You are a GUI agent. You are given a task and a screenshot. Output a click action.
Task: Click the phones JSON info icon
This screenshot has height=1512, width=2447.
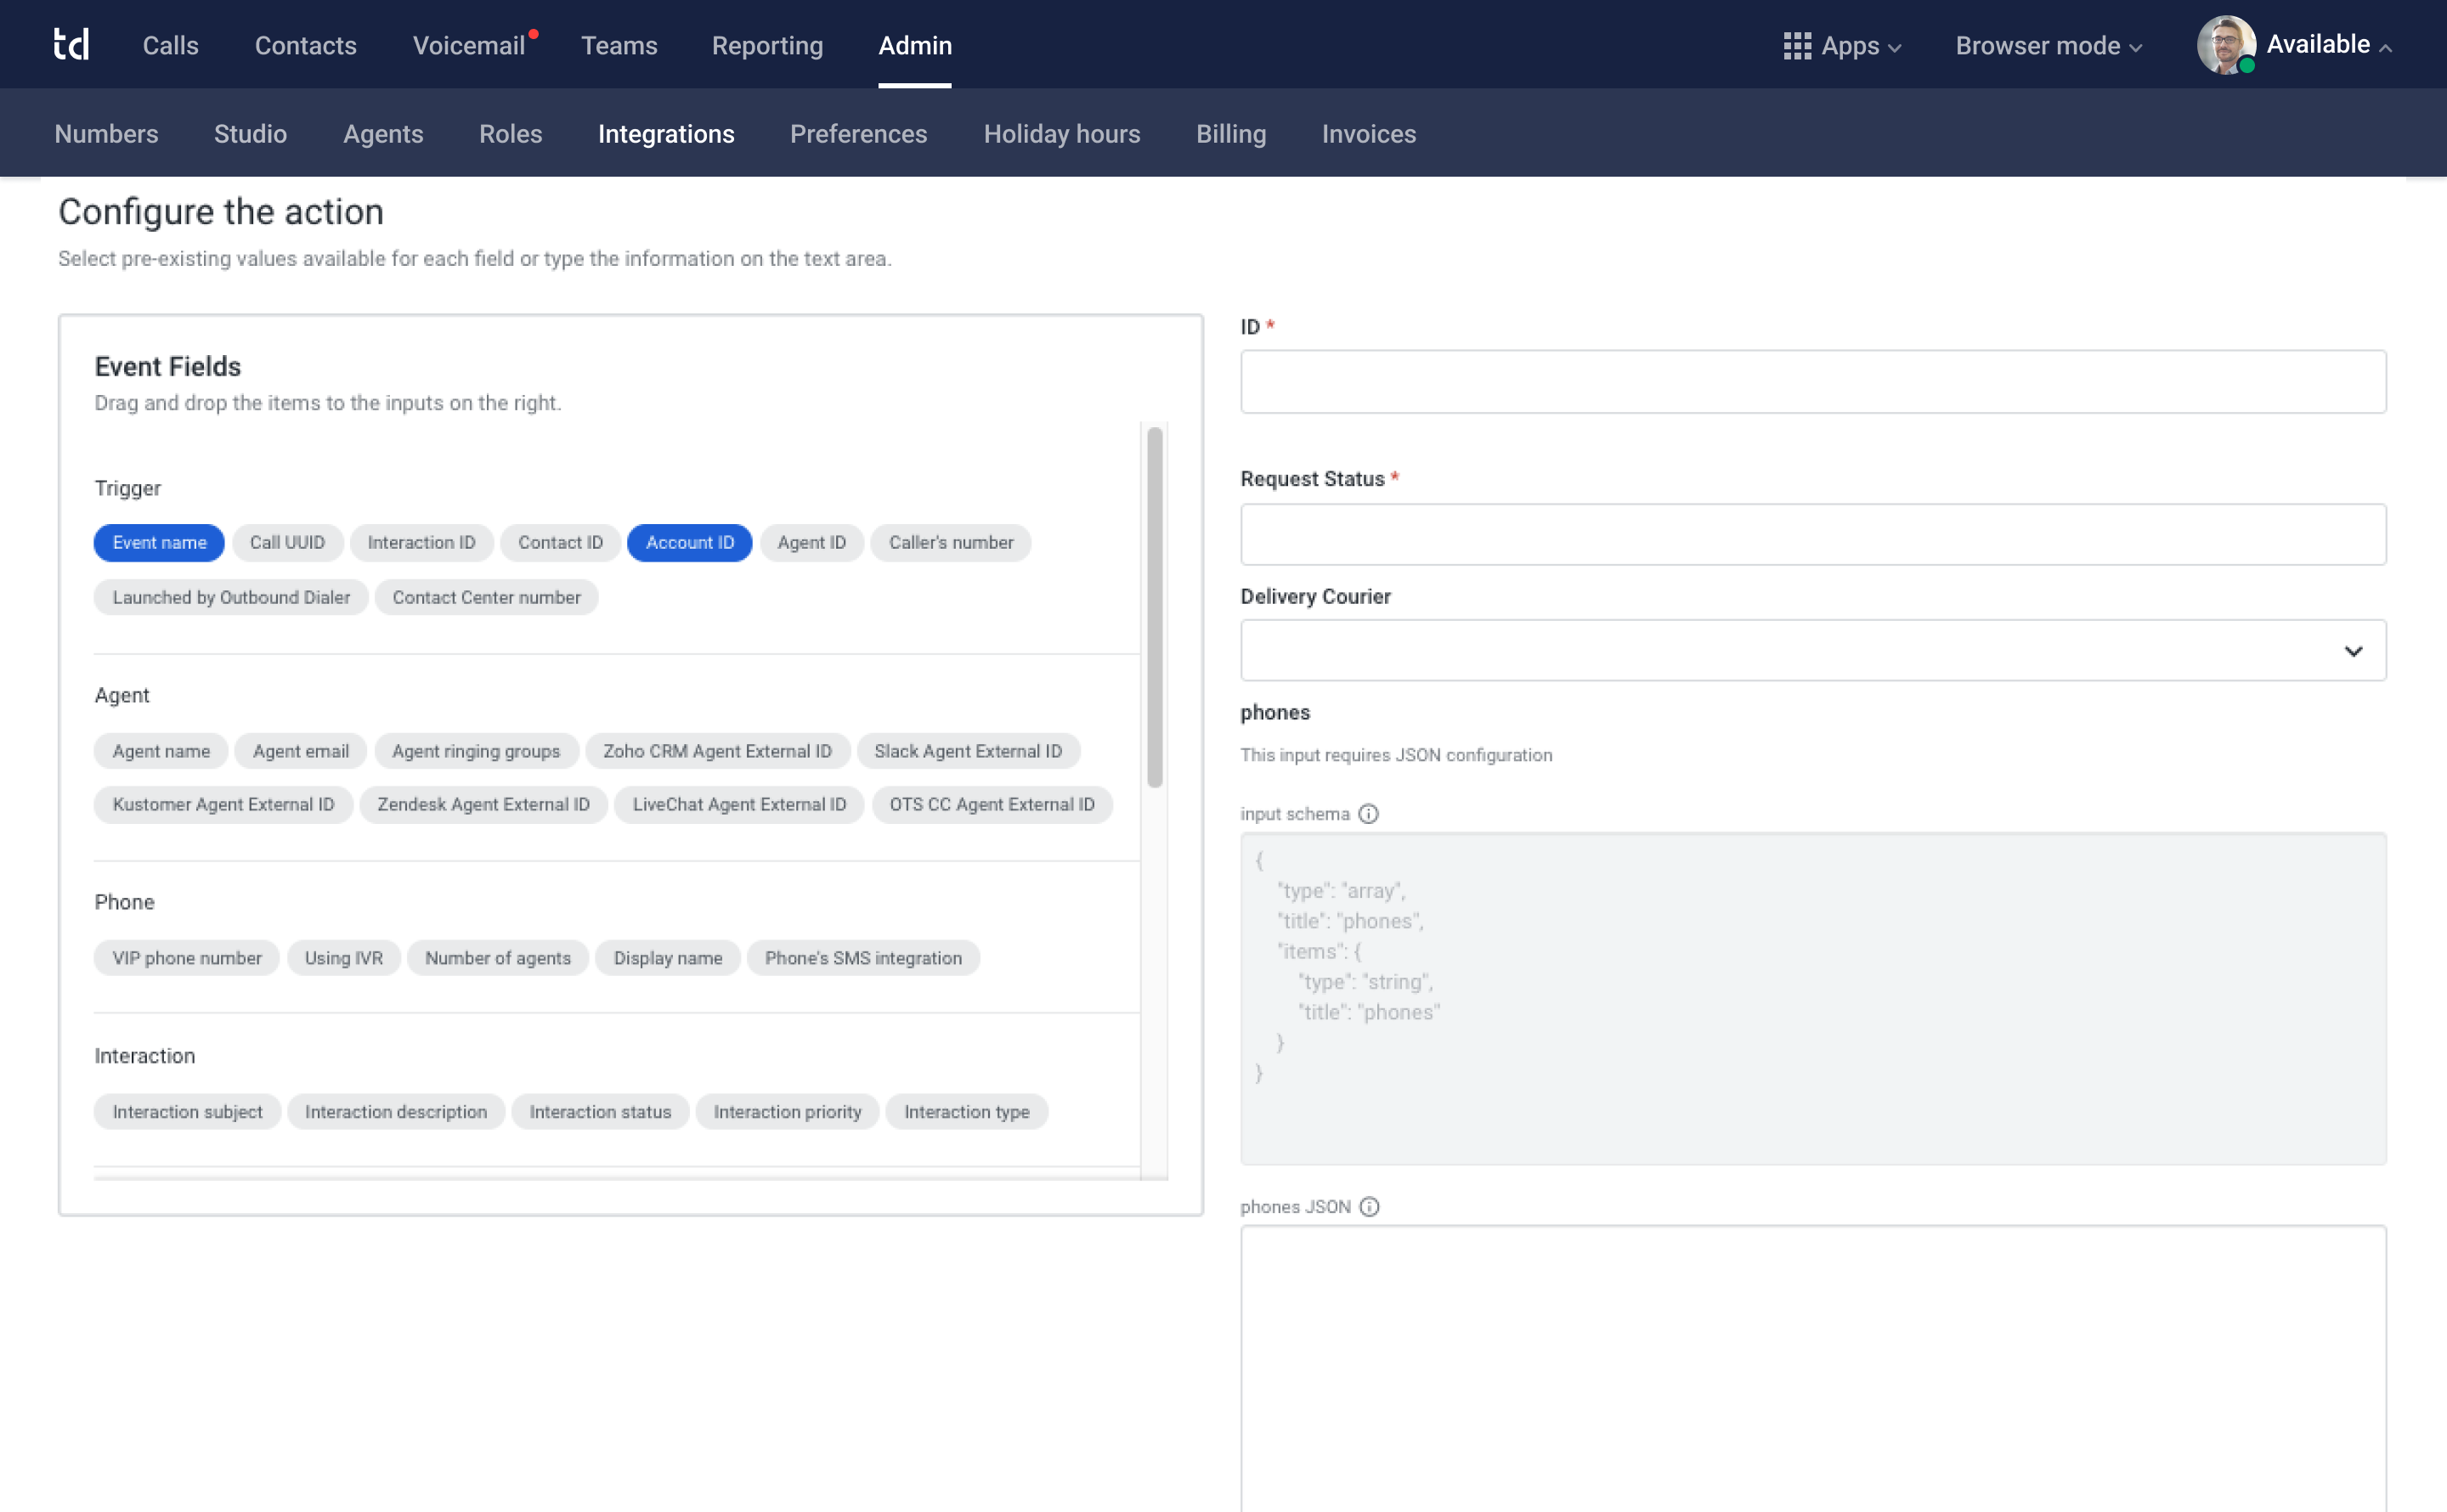pos(1369,1207)
